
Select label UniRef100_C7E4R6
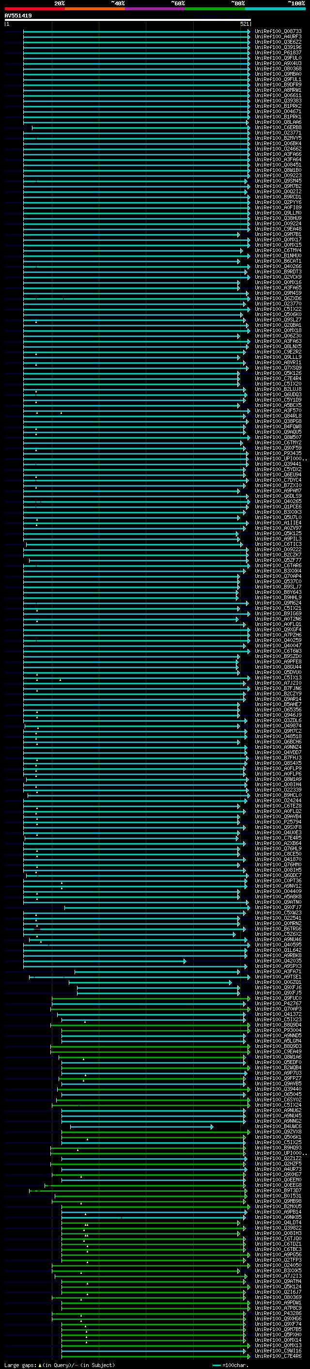(278, 1356)
